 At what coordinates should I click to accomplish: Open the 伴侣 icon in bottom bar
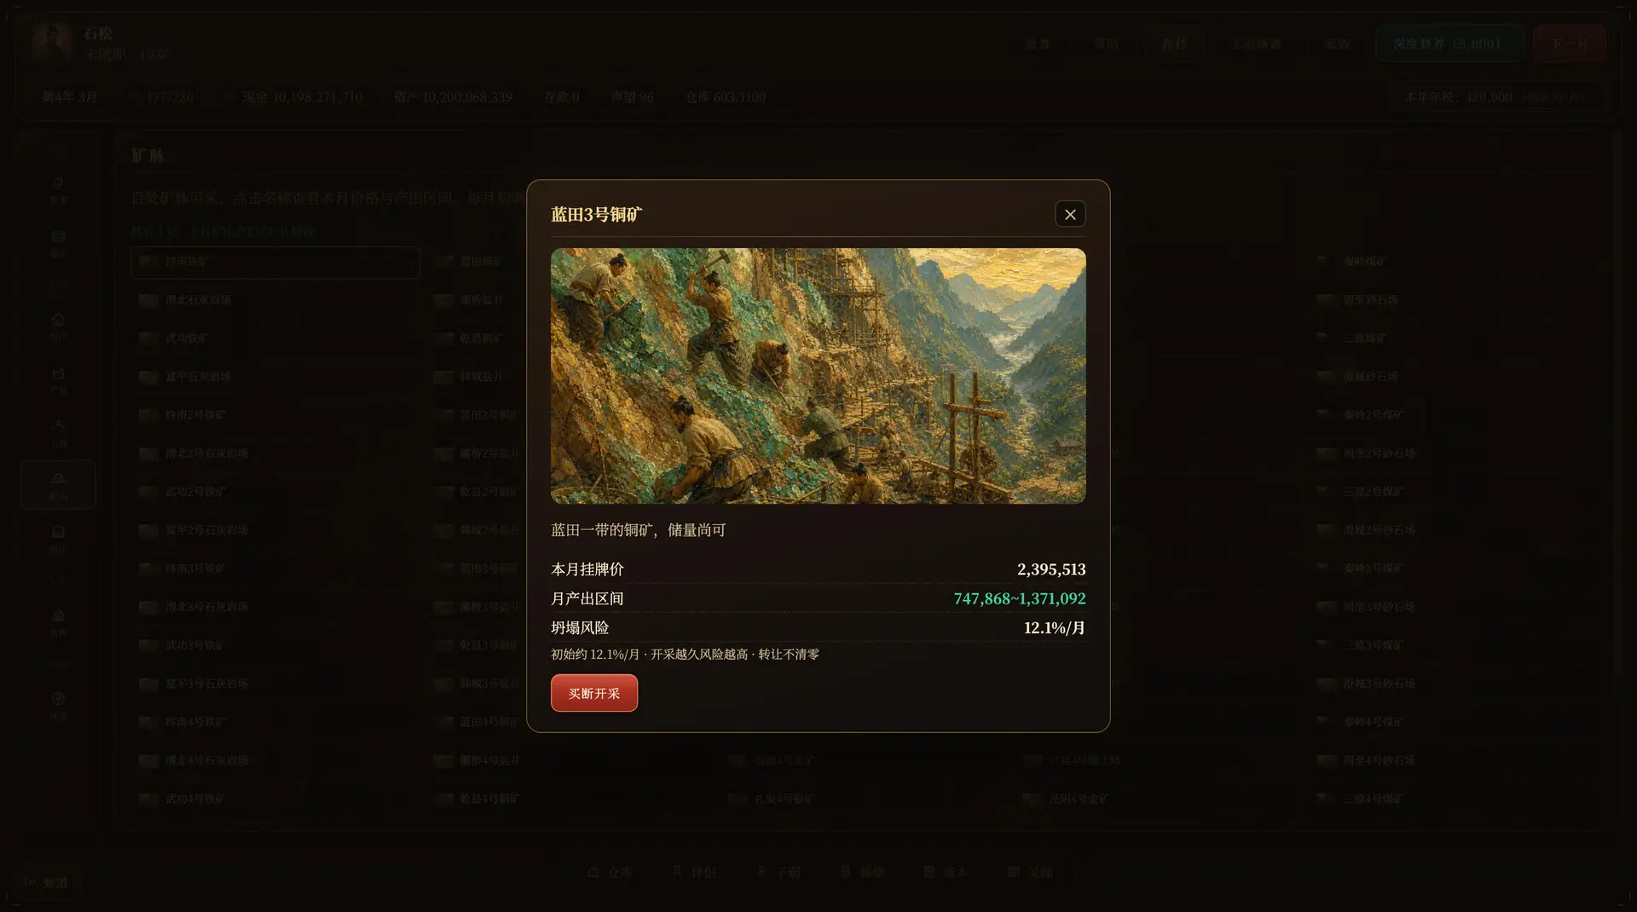click(x=694, y=872)
